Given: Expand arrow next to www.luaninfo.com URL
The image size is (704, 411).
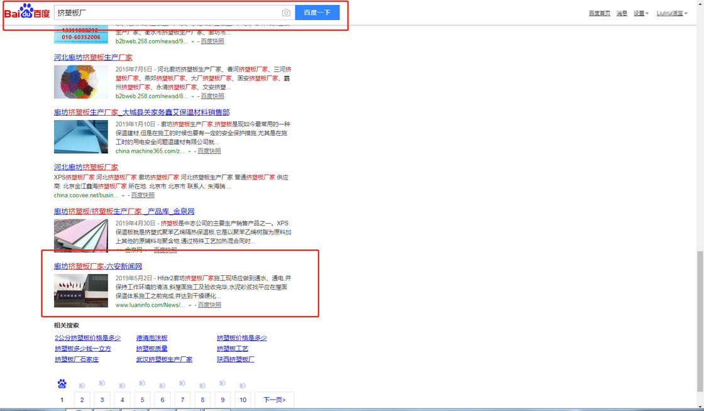Looking at the screenshot, I should click(x=190, y=305).
